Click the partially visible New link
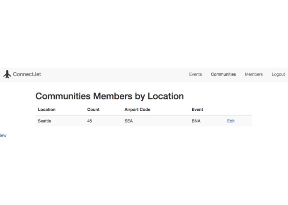 pyautogui.click(x=3, y=136)
